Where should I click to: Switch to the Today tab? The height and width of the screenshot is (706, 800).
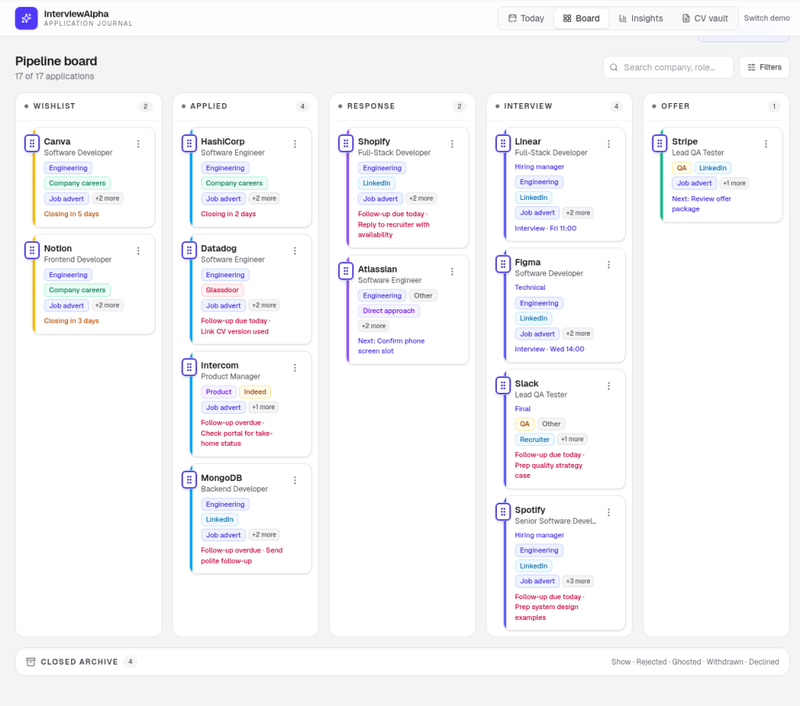526,19
